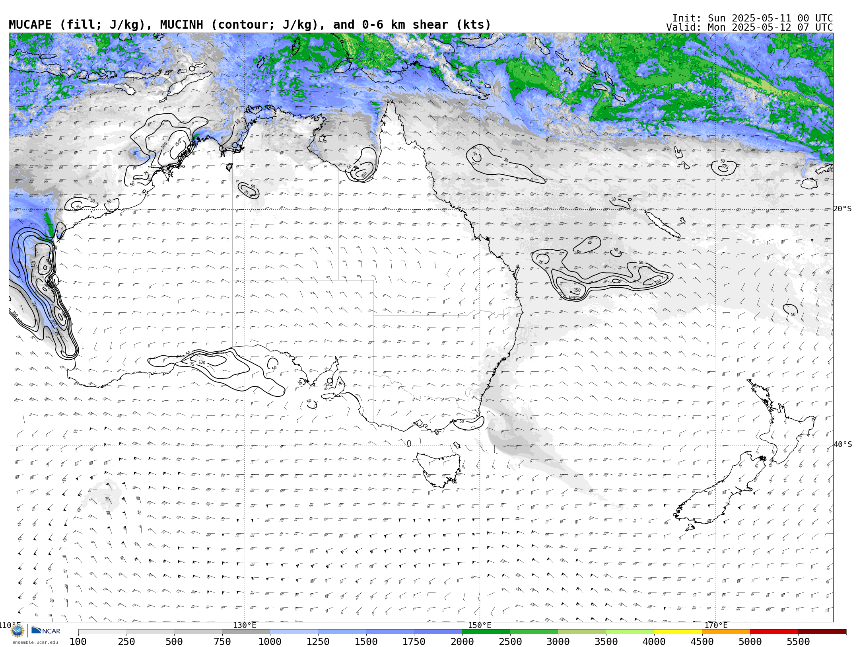
Task: Click the colorbar tick label 4500
Action: 702,642
